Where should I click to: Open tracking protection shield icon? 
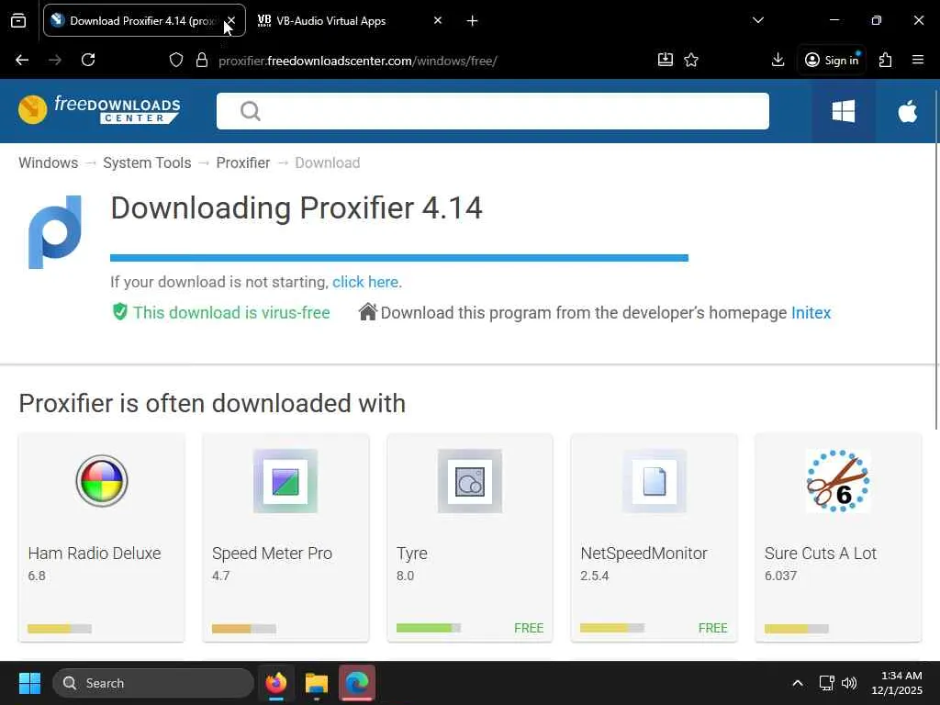(175, 60)
